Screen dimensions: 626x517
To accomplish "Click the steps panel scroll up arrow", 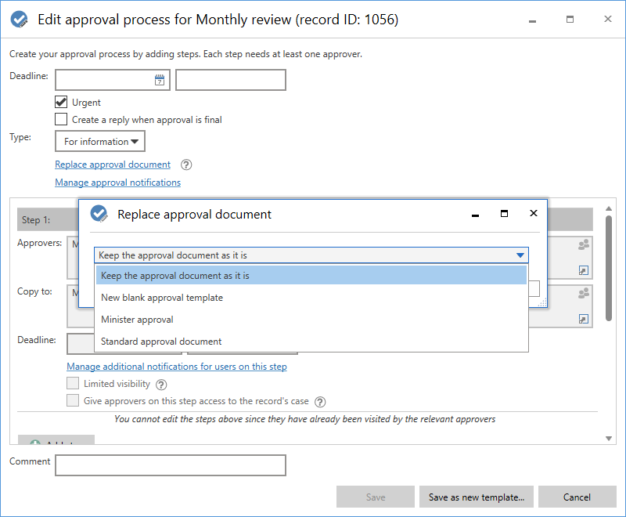I will pyautogui.click(x=609, y=208).
